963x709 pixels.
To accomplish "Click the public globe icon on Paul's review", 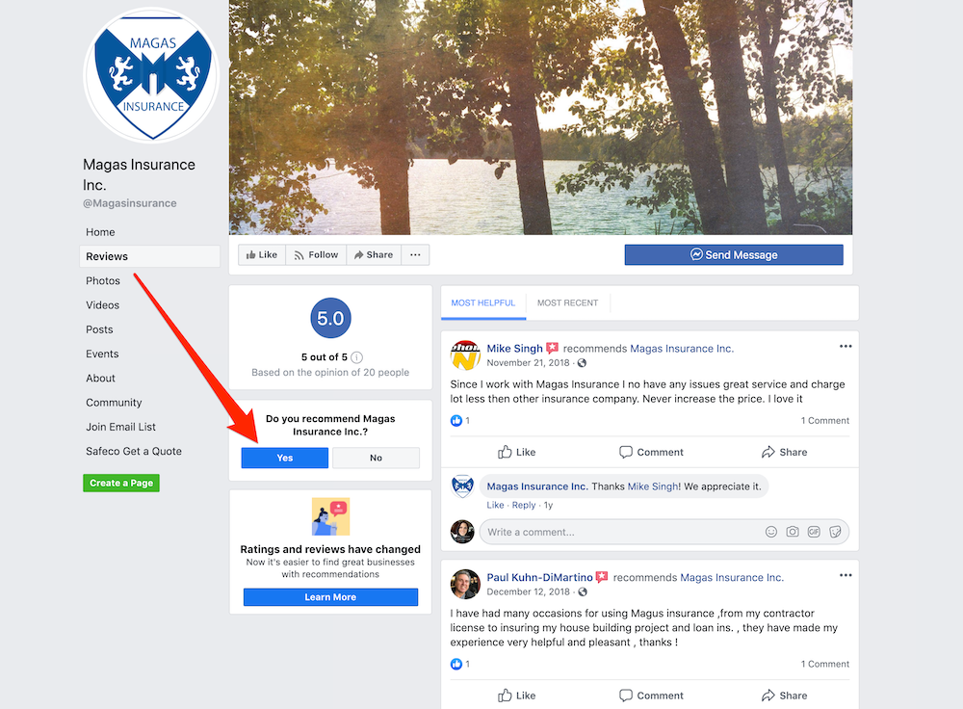I will (583, 591).
